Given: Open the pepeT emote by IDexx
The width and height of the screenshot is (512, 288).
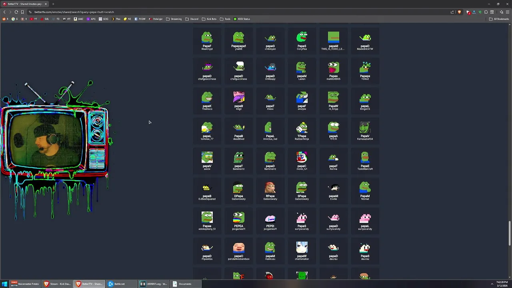Looking at the screenshot, I should pos(270,100).
